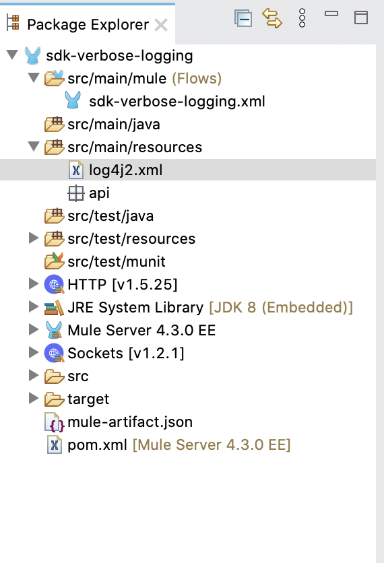Close the Package Explorer tab
This screenshot has height=563, width=384.
161,25
